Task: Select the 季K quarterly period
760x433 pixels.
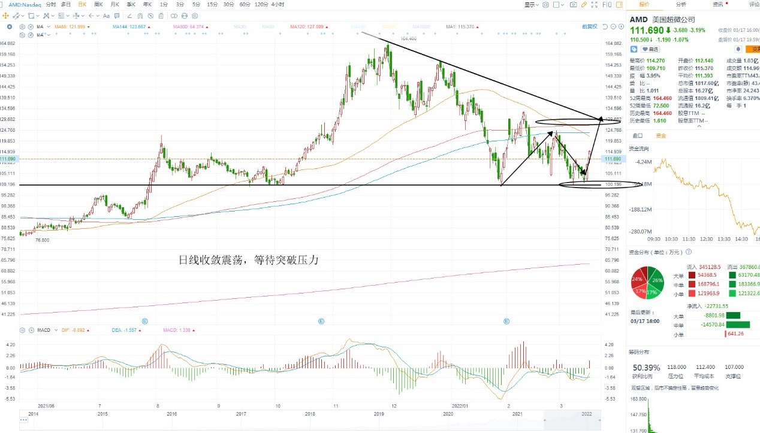Action: point(131,4)
